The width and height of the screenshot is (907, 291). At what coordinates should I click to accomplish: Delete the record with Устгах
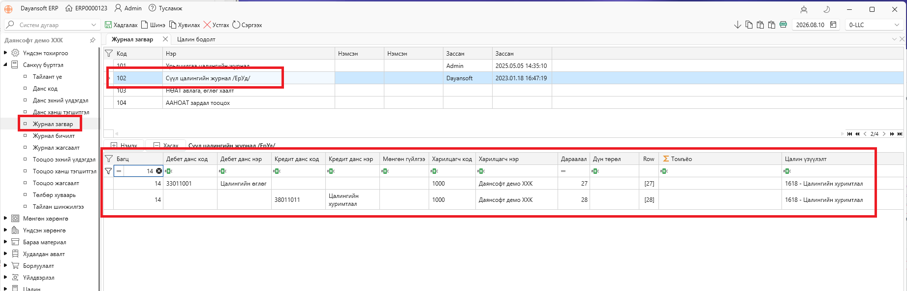pos(216,25)
